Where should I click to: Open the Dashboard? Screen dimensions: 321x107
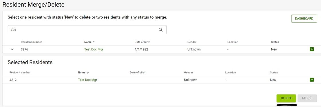(x=304, y=19)
